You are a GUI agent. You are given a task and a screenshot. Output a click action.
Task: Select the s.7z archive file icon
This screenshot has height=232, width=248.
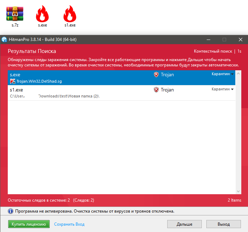[x=15, y=14]
